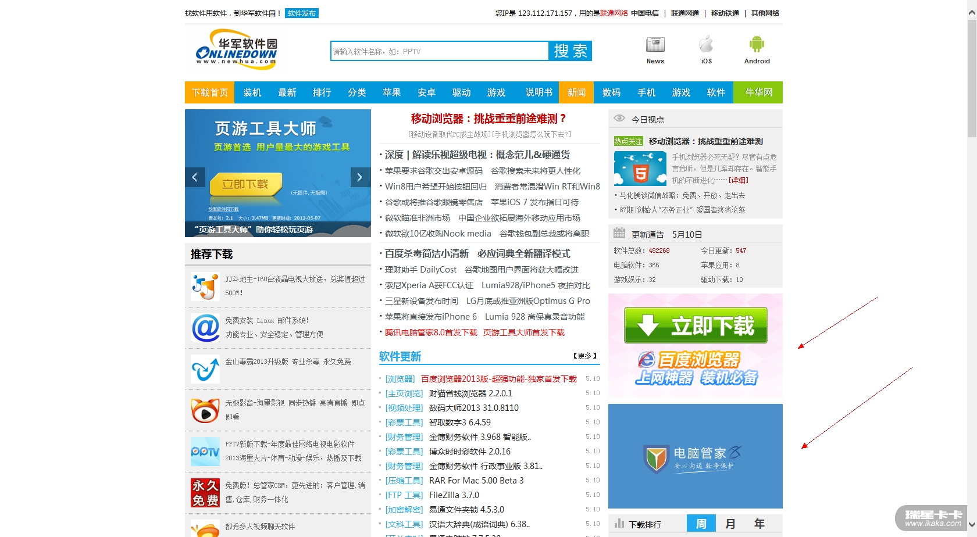Open the 金山毒霸2013 icon
977x537 pixels.
coord(205,369)
